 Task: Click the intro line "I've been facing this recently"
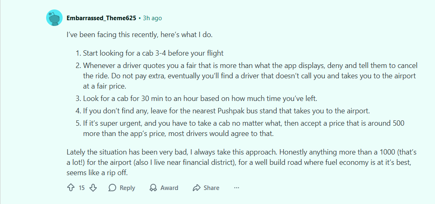[x=140, y=35]
